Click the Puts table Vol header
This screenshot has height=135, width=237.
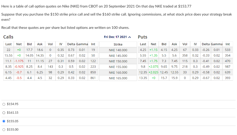(185, 44)
